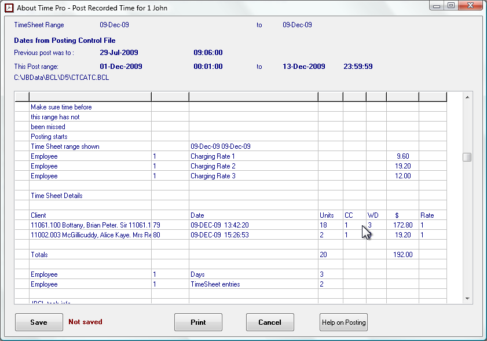
Task: Cancel the posting dialog
Action: 270,322
